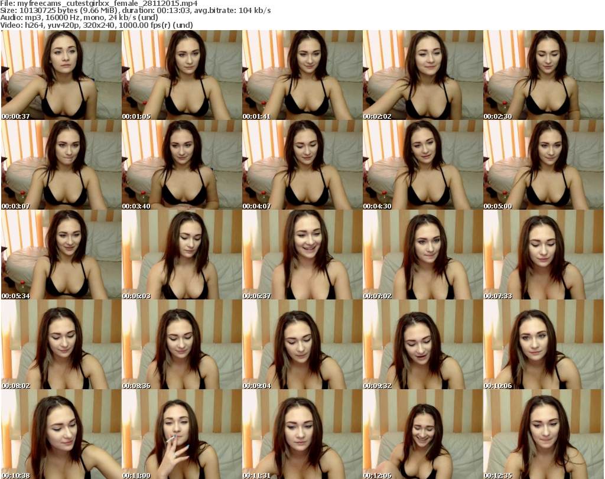Click the thumbnail timestamped 00:01:41
605x479 pixels.
302,75
